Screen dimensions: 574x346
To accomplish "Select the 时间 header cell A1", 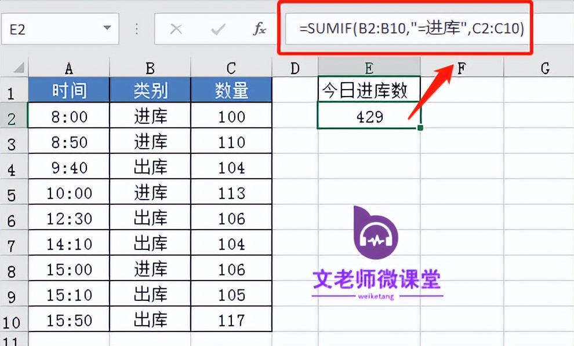I will click(68, 89).
